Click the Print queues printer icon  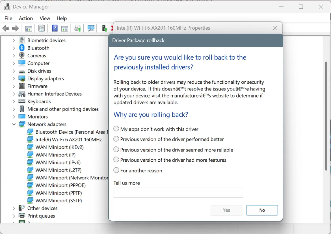(x=22, y=216)
